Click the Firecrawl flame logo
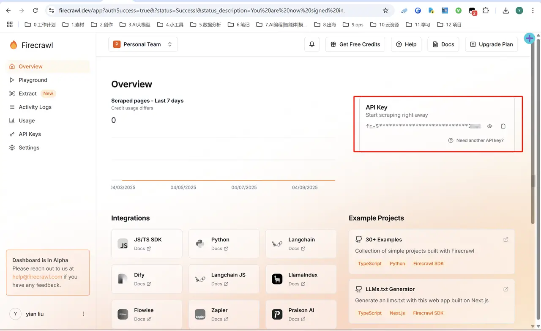Screen dimensions: 541x331 tap(14, 45)
